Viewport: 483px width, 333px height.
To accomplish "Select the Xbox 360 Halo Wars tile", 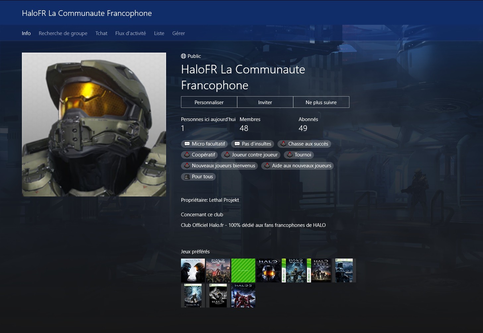I will (293, 271).
